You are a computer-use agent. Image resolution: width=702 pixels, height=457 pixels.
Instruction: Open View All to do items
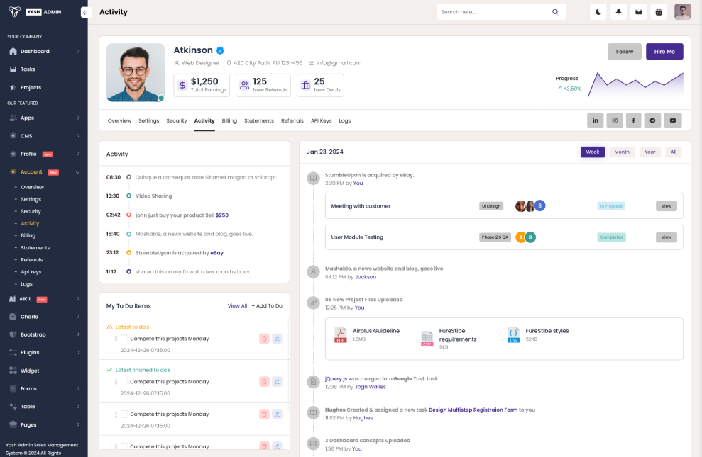(237, 305)
